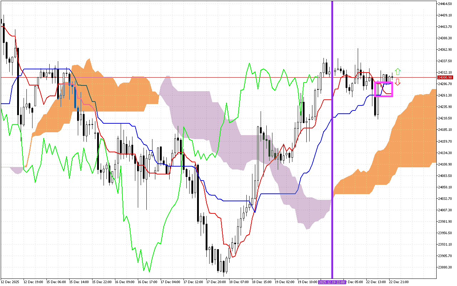Viewport: 457px width, 286px height.
Task: Click the 18 Dec 07:00 time axis label
Action: [x=239, y=282]
